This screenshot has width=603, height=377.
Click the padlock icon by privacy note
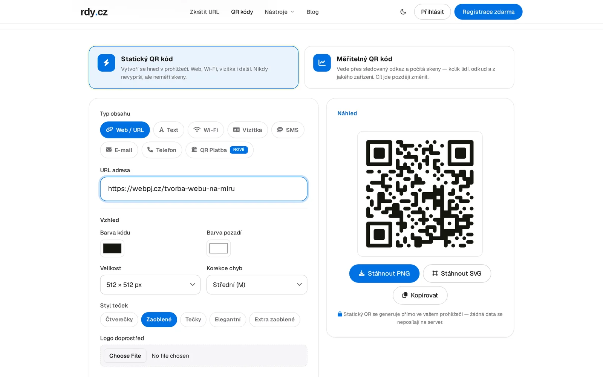click(x=340, y=314)
